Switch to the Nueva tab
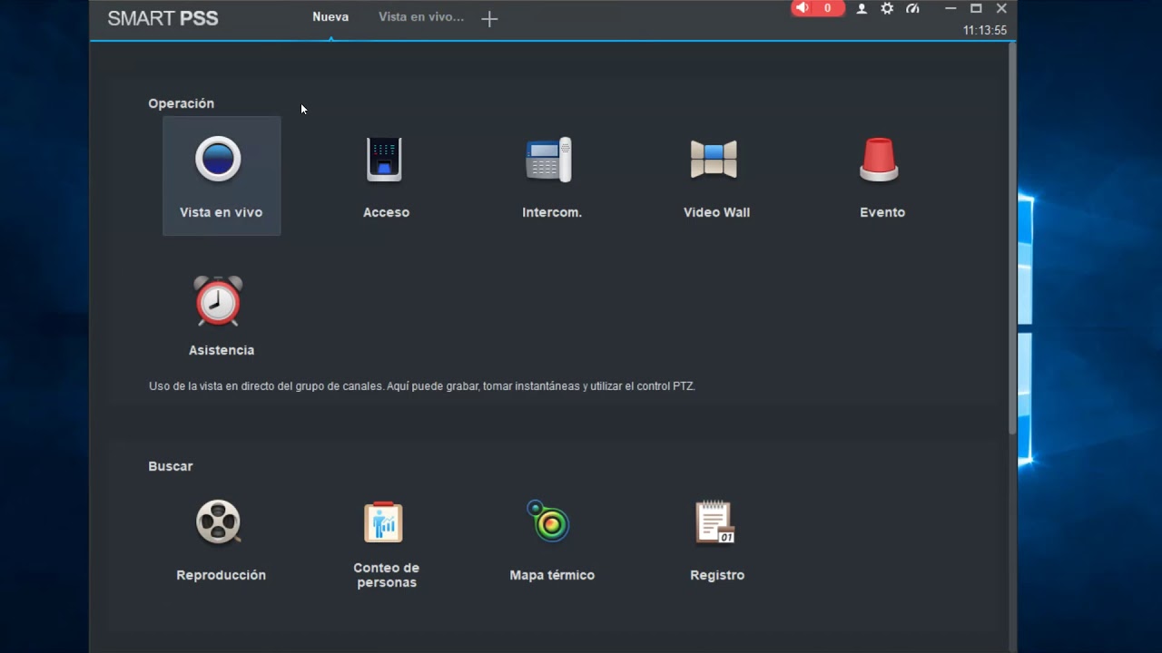Screen dimensions: 1162x653 click(330, 17)
